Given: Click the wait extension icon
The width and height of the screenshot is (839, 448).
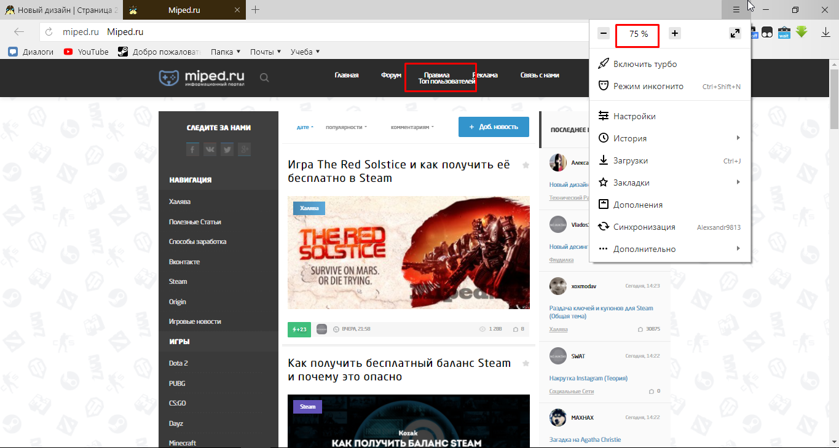Looking at the screenshot, I should pos(784,32).
